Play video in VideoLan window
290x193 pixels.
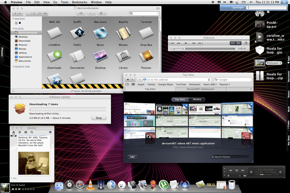(x=186, y=43)
